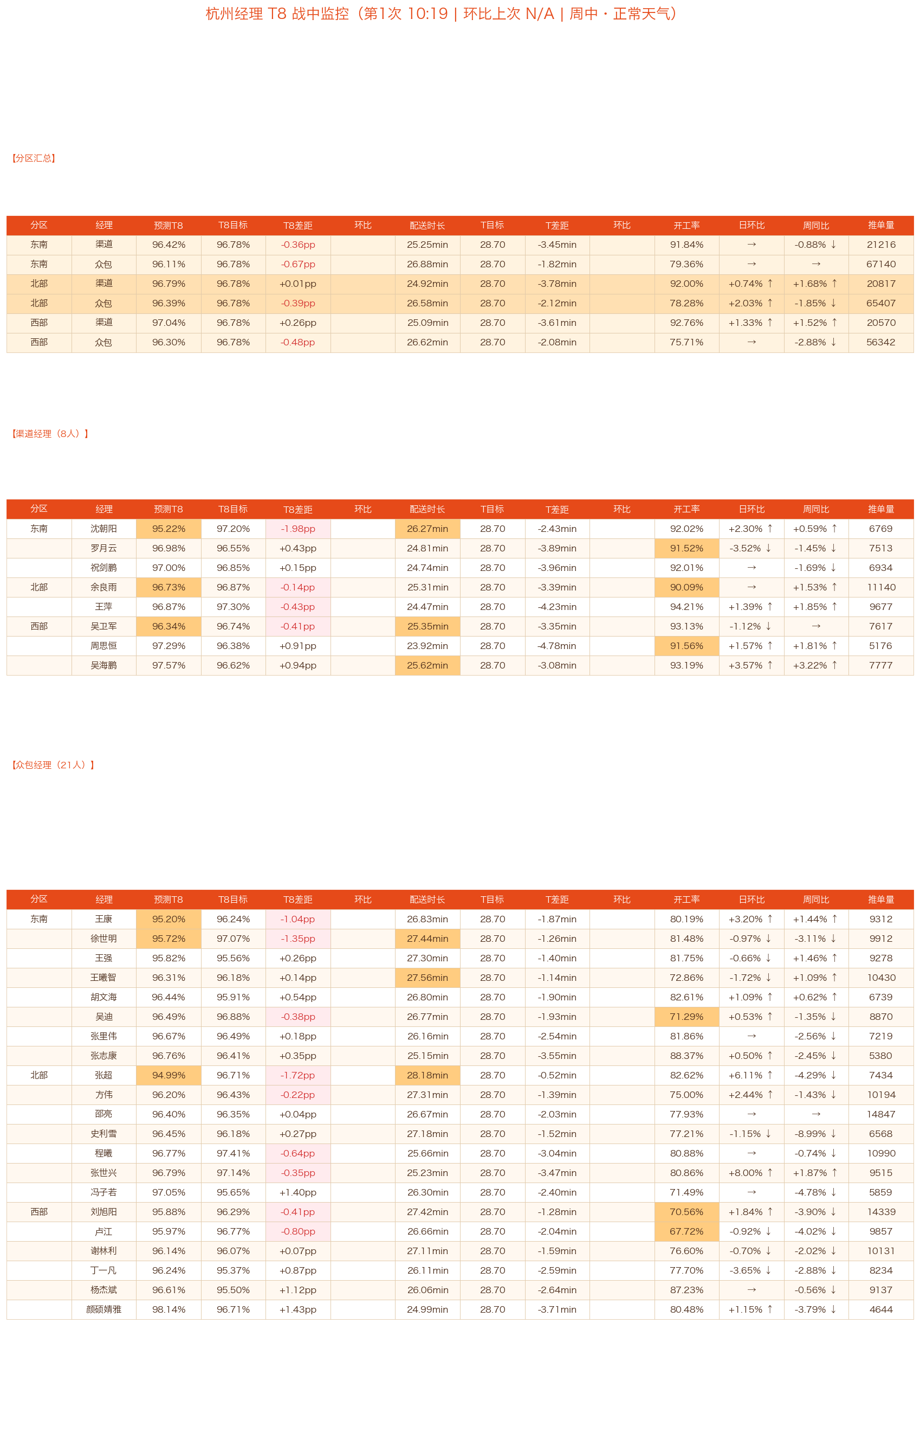920x1439 pixels.
Task: Click highlighted 95.22% cell for 沈朝阳
Action: [x=169, y=529]
